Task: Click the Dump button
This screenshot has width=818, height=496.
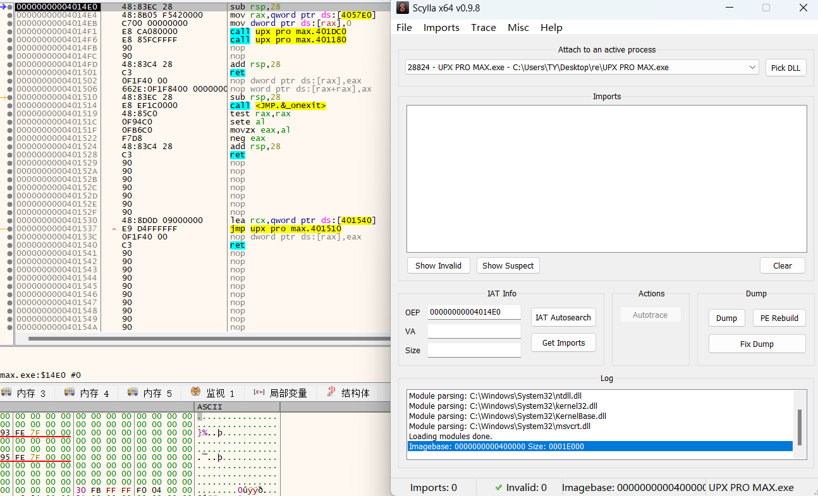Action: [726, 318]
